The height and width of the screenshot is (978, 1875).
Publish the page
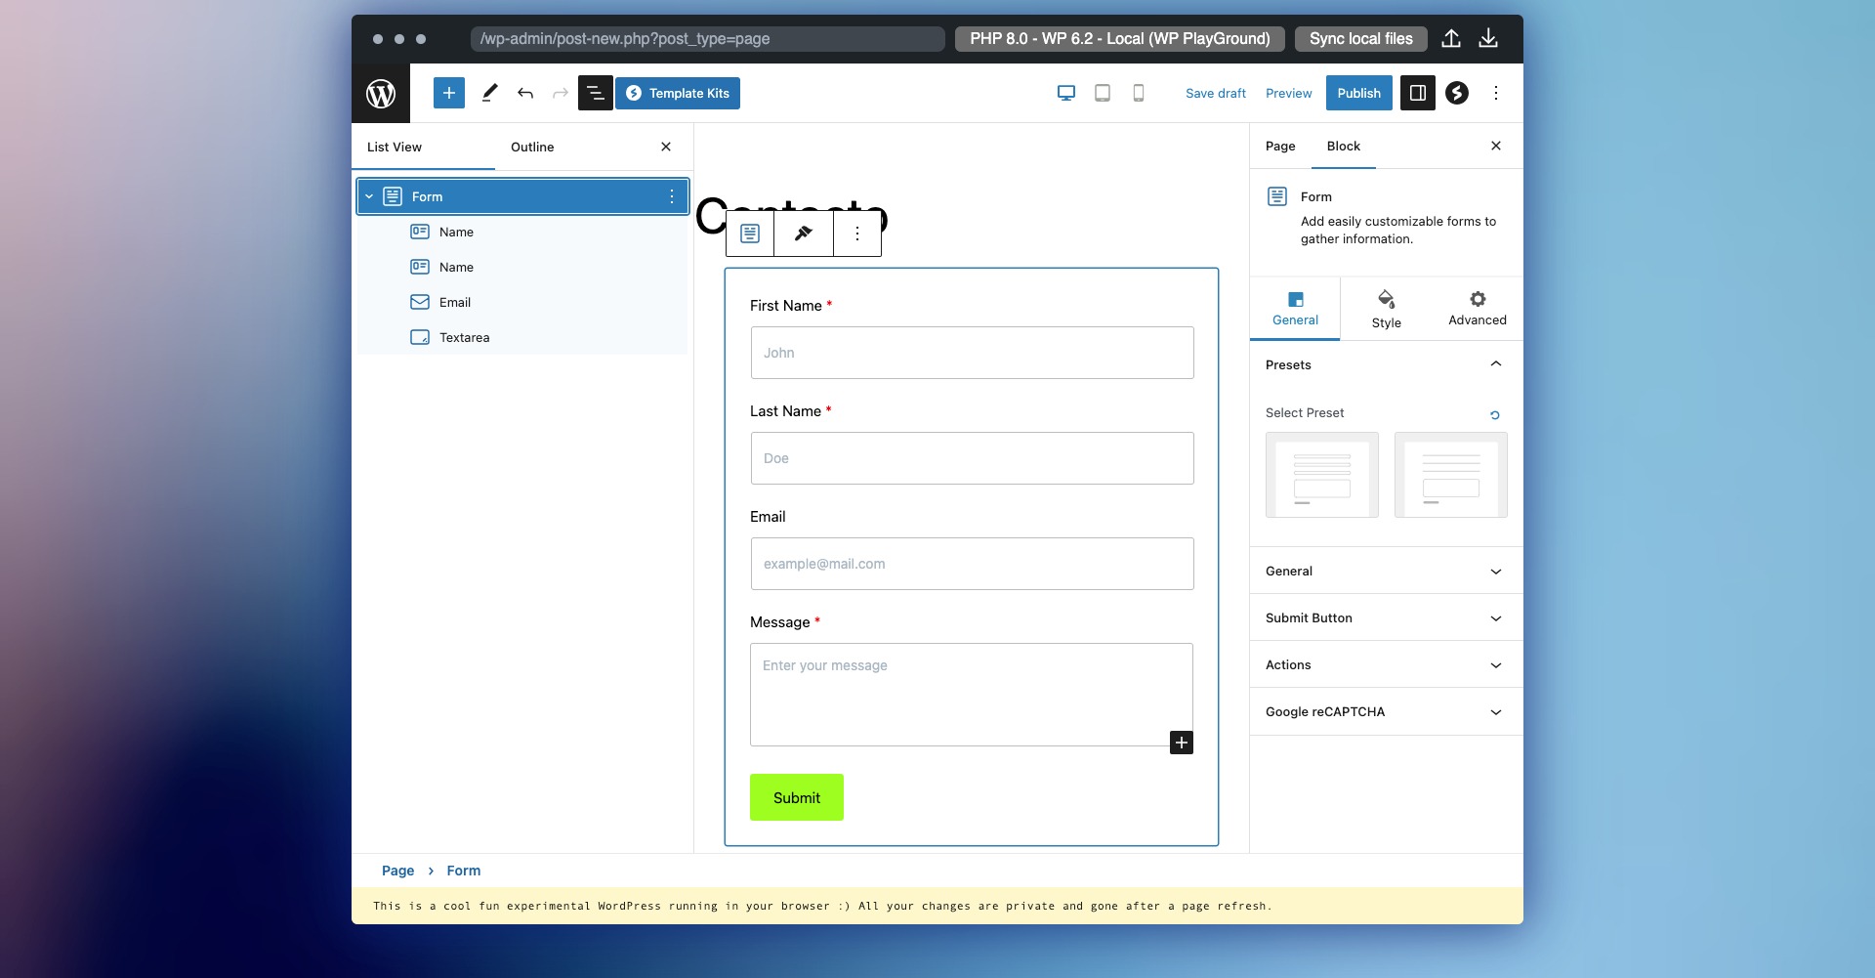[1358, 93]
